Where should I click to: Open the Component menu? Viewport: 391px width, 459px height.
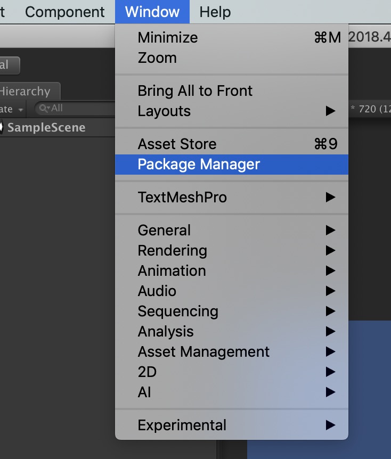tap(65, 12)
